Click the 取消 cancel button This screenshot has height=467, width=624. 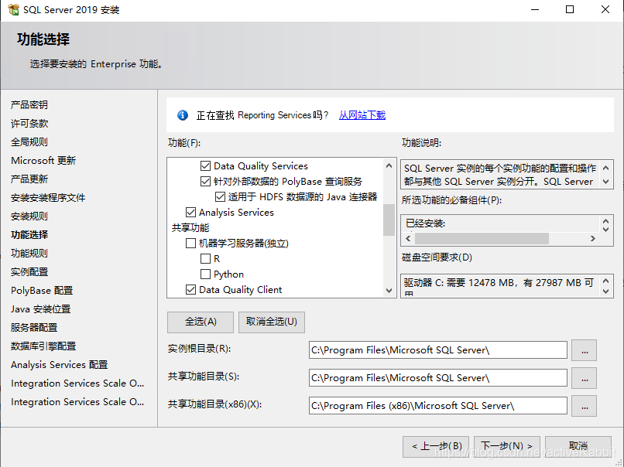pos(578,446)
